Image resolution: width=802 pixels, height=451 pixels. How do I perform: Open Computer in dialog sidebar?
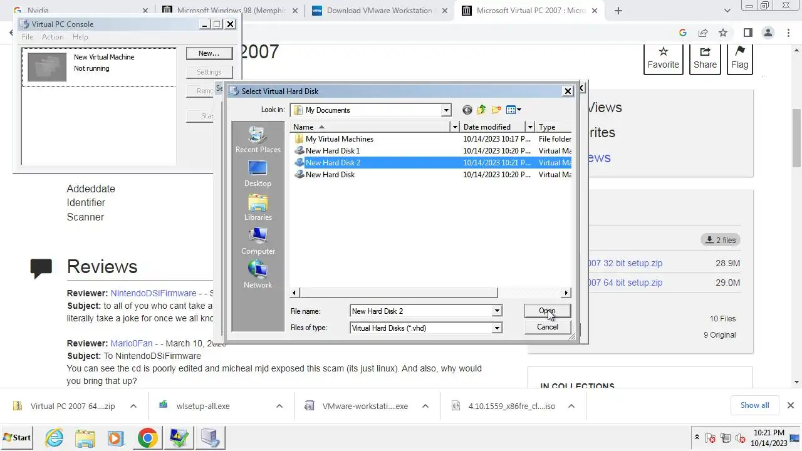click(x=258, y=241)
